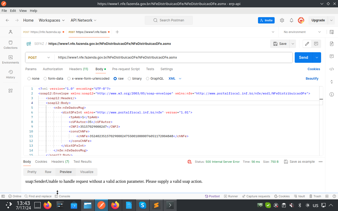Open the File menu
The image size is (338, 211).
pyautogui.click(x=4, y=11)
